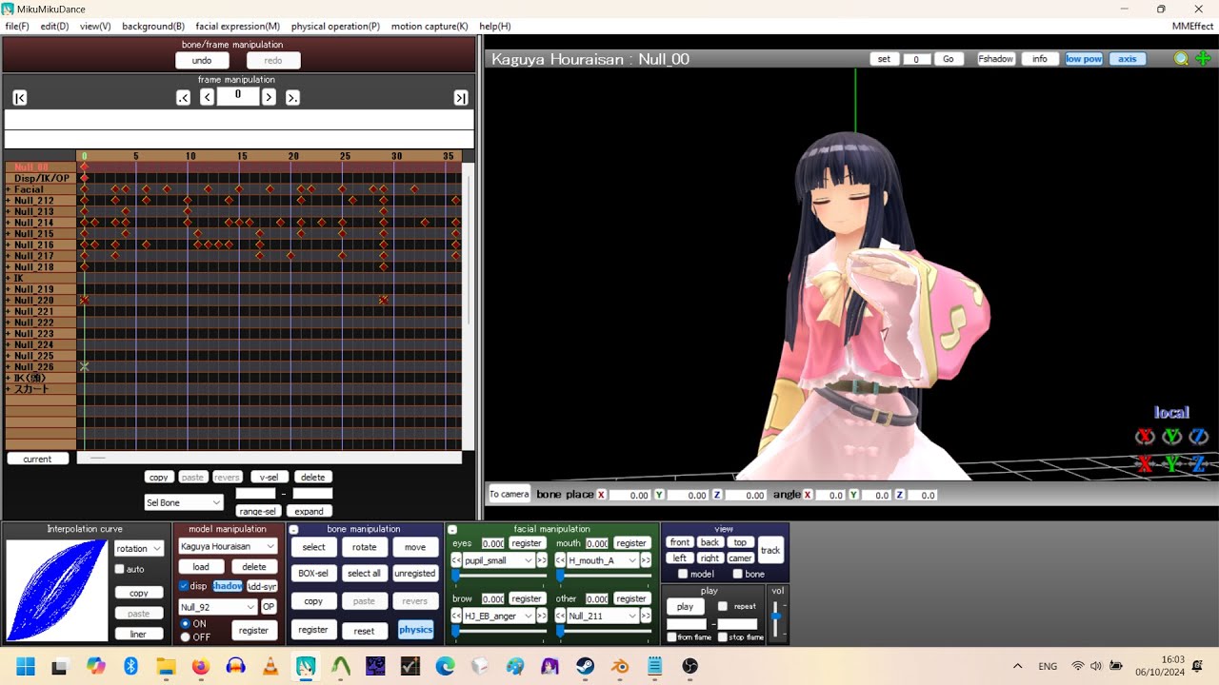Open OBS Studio from the taskbar
This screenshot has width=1219, height=685.
coord(690,666)
